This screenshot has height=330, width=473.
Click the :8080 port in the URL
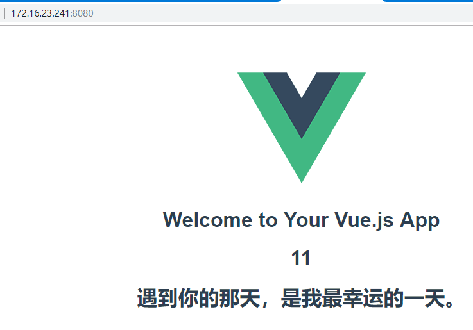(x=82, y=13)
